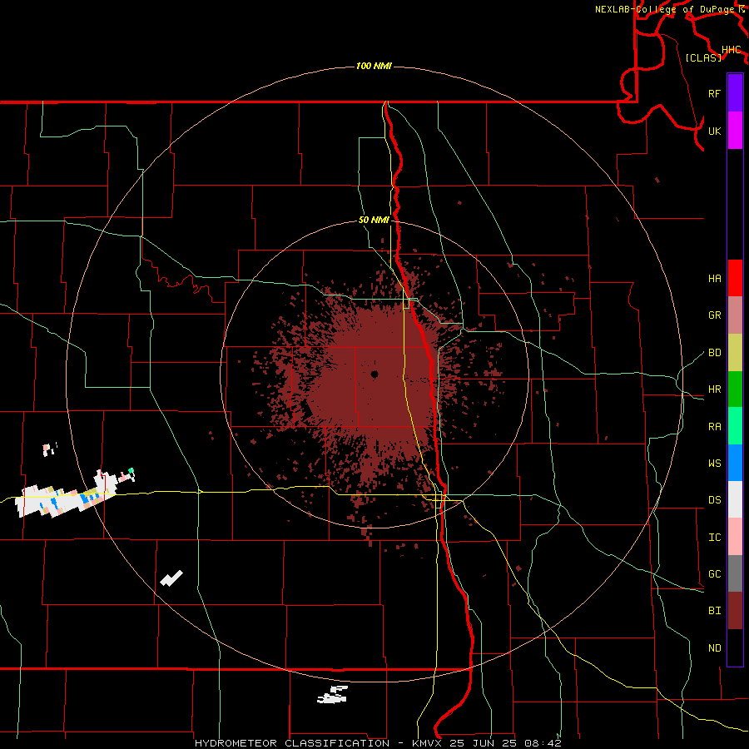This screenshot has width=749, height=749.
Task: Click the white DS legend swatch
Action: click(x=735, y=499)
